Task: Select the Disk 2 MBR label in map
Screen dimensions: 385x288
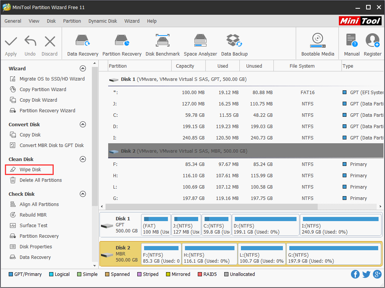Action: click(120, 254)
